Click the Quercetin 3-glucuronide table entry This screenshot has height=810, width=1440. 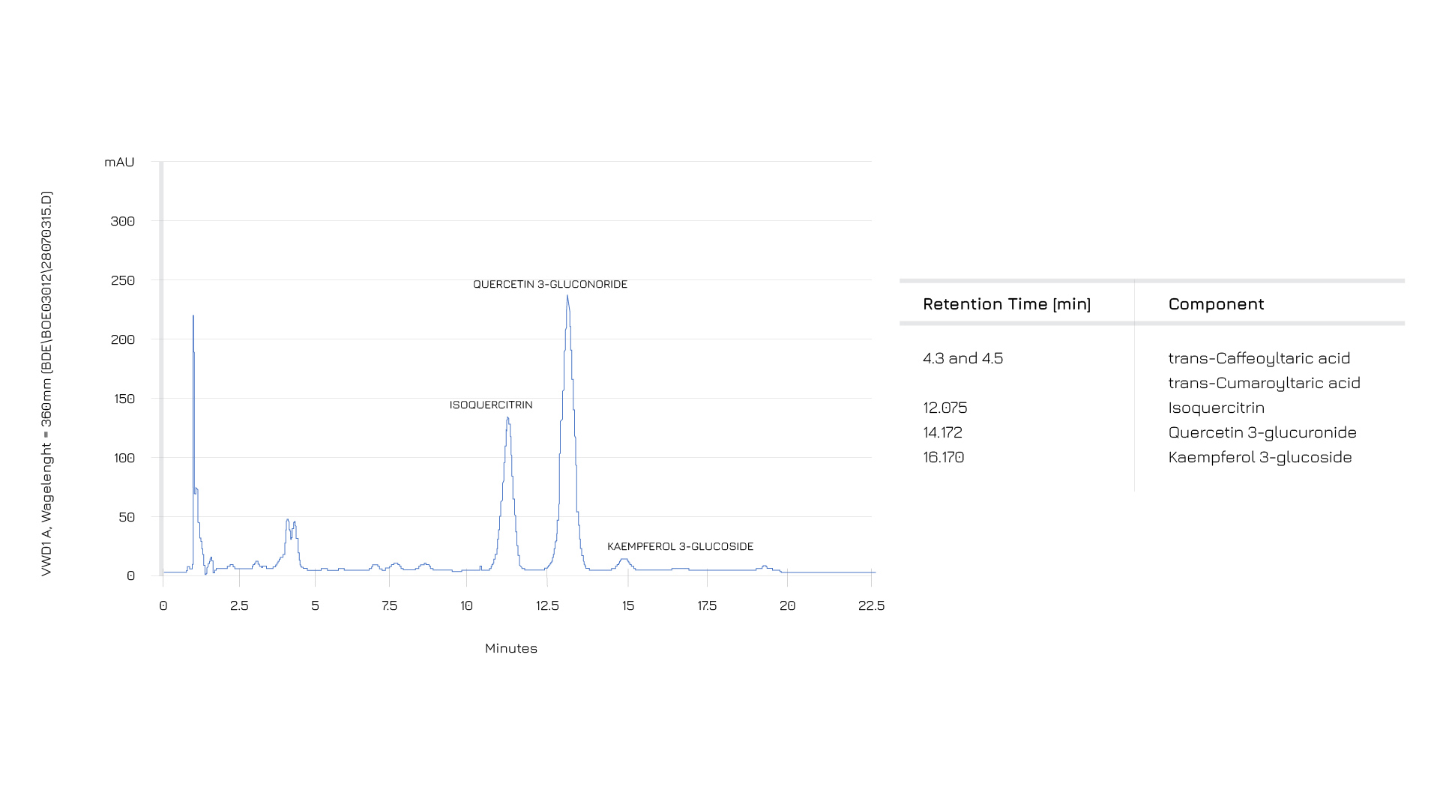tap(1262, 432)
